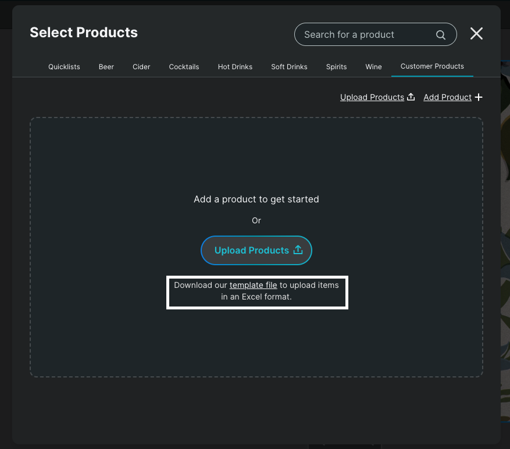510x449 pixels.
Task: Click the plus icon next to Add Product
Action: tap(479, 97)
